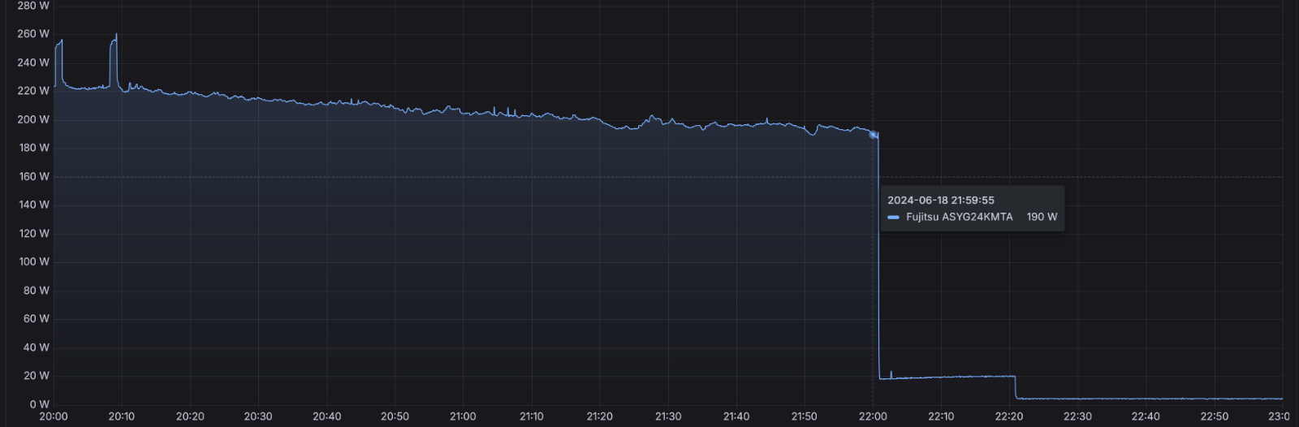Click the 22:10 x-axis label
The image size is (1299, 427).
(x=941, y=416)
